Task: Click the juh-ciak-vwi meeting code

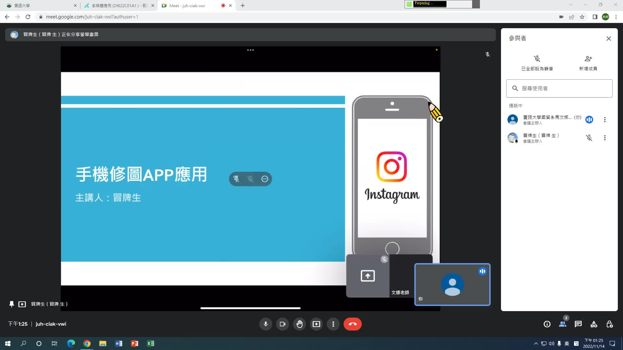Action: coord(51,324)
